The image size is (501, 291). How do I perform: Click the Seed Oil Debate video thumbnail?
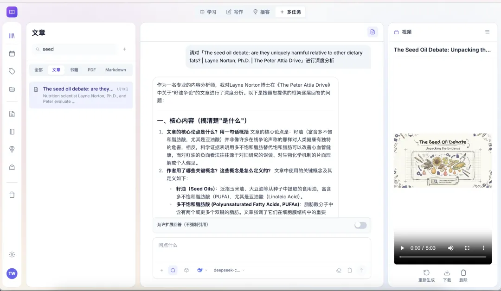pos(443,160)
